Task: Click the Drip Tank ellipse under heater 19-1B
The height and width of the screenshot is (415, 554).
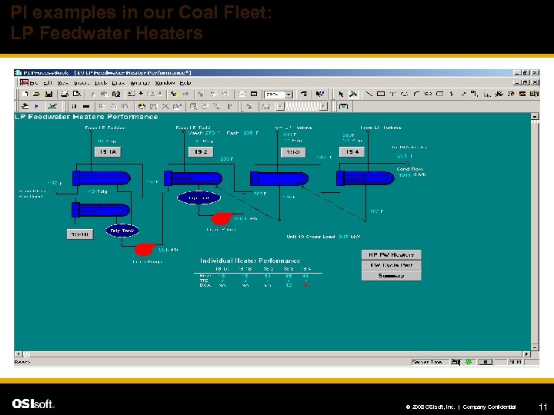Action: [122, 231]
